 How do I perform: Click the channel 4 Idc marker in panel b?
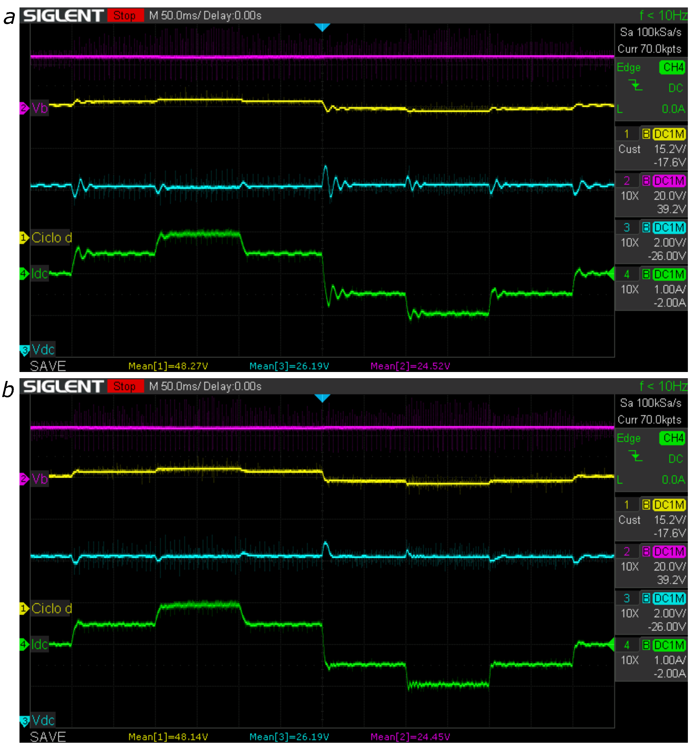click(24, 644)
